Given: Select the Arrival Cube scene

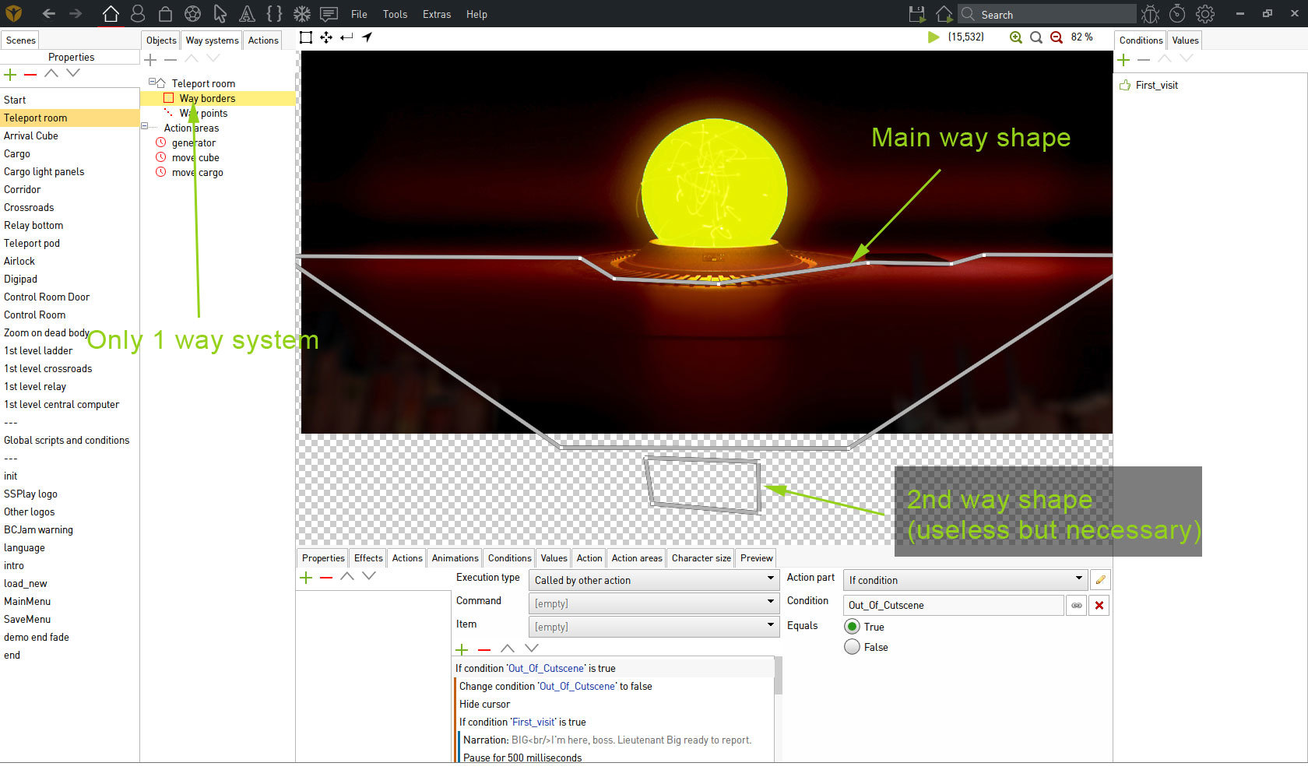Looking at the screenshot, I should tap(31, 135).
